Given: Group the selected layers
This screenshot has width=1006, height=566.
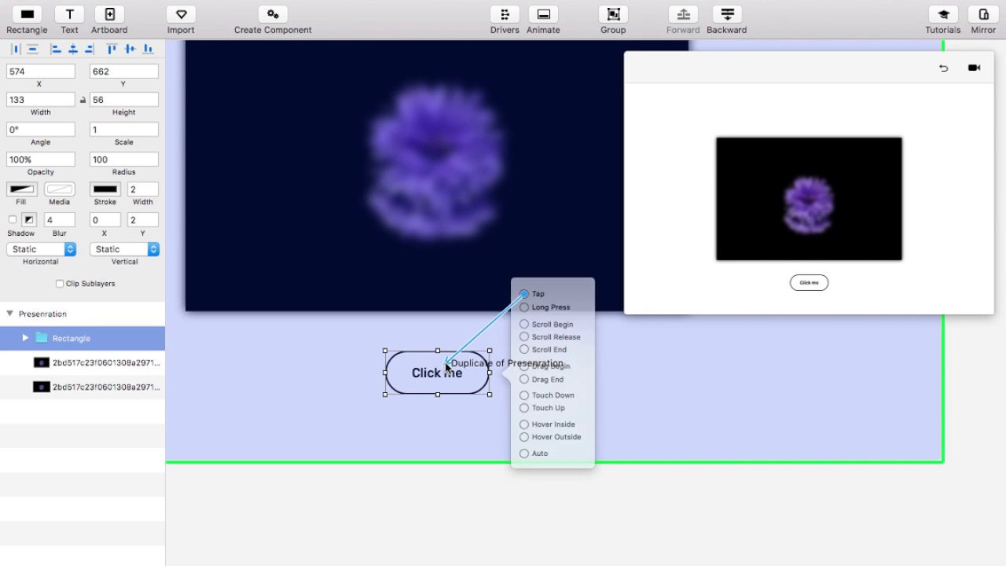Looking at the screenshot, I should point(613,14).
